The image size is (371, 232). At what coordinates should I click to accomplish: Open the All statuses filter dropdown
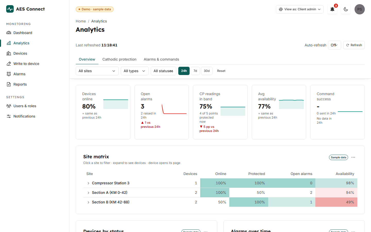(163, 71)
